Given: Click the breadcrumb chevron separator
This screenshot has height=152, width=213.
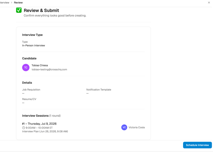Looking at the screenshot, I should pos(12,3).
